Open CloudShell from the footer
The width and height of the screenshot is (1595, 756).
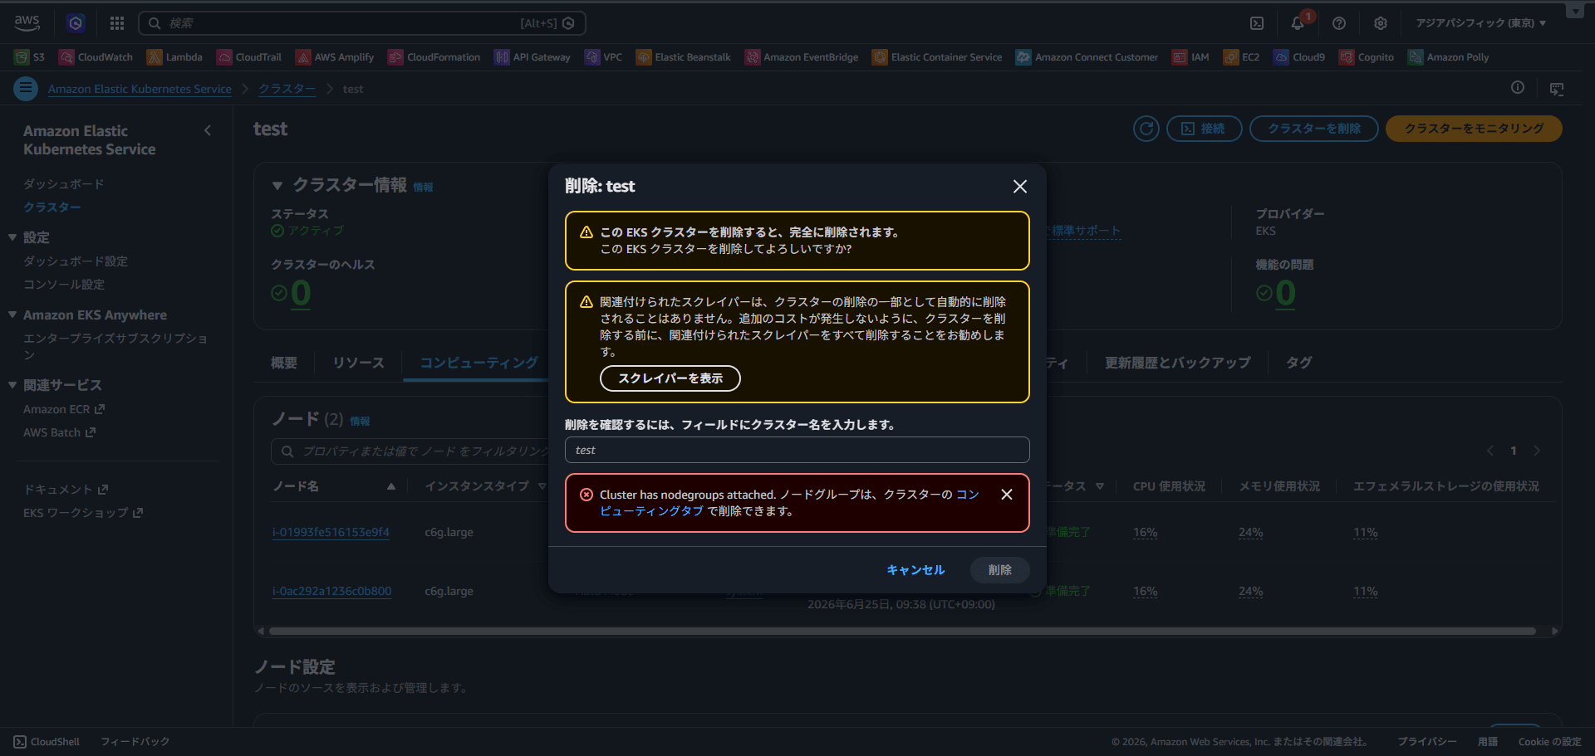click(x=47, y=742)
